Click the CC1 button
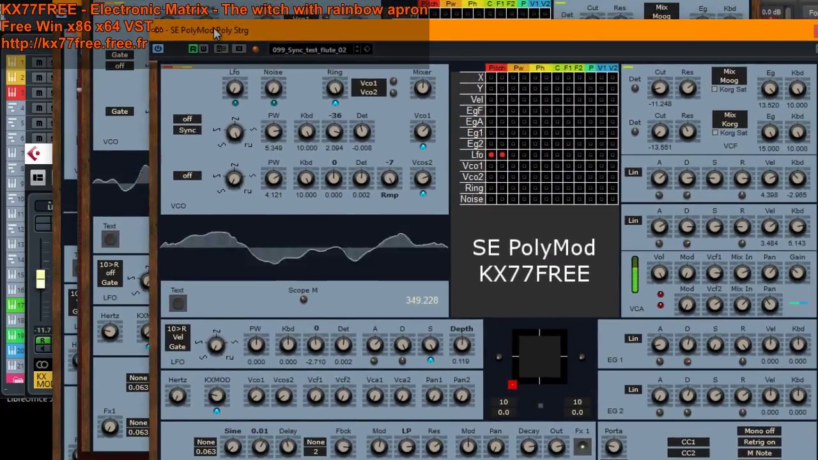The image size is (818, 460). (688, 442)
